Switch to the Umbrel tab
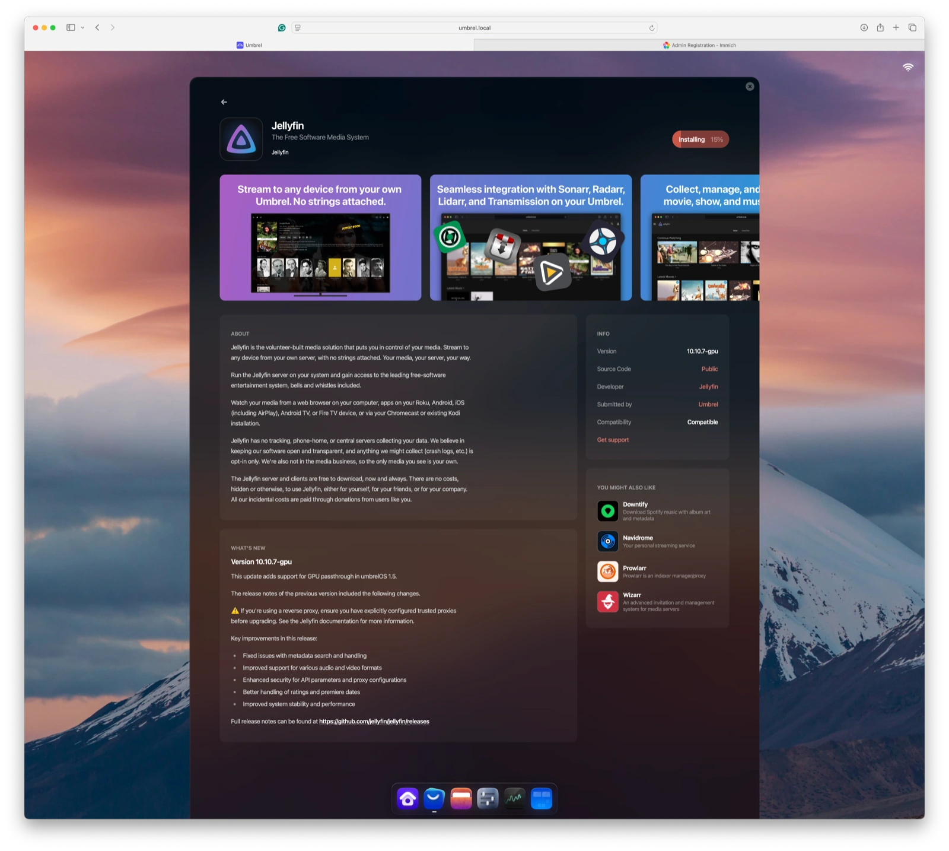 click(249, 45)
